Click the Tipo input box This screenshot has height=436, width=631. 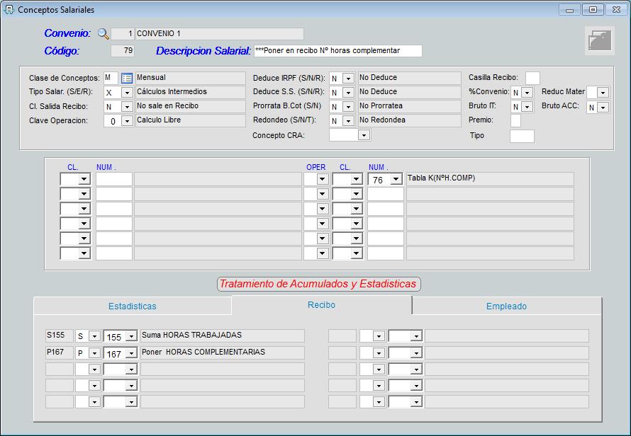click(x=522, y=136)
